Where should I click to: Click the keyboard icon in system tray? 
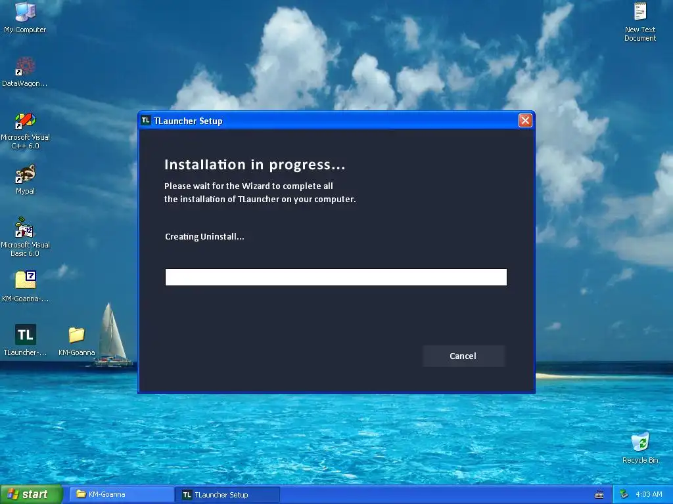599,495
